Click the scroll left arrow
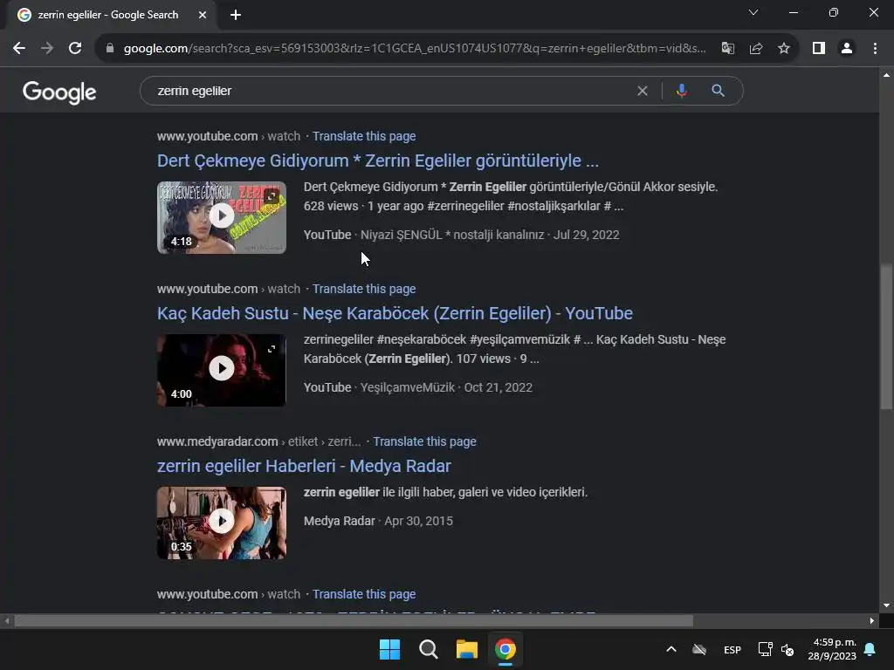Viewport: 894px width, 670px height. [x=6, y=621]
